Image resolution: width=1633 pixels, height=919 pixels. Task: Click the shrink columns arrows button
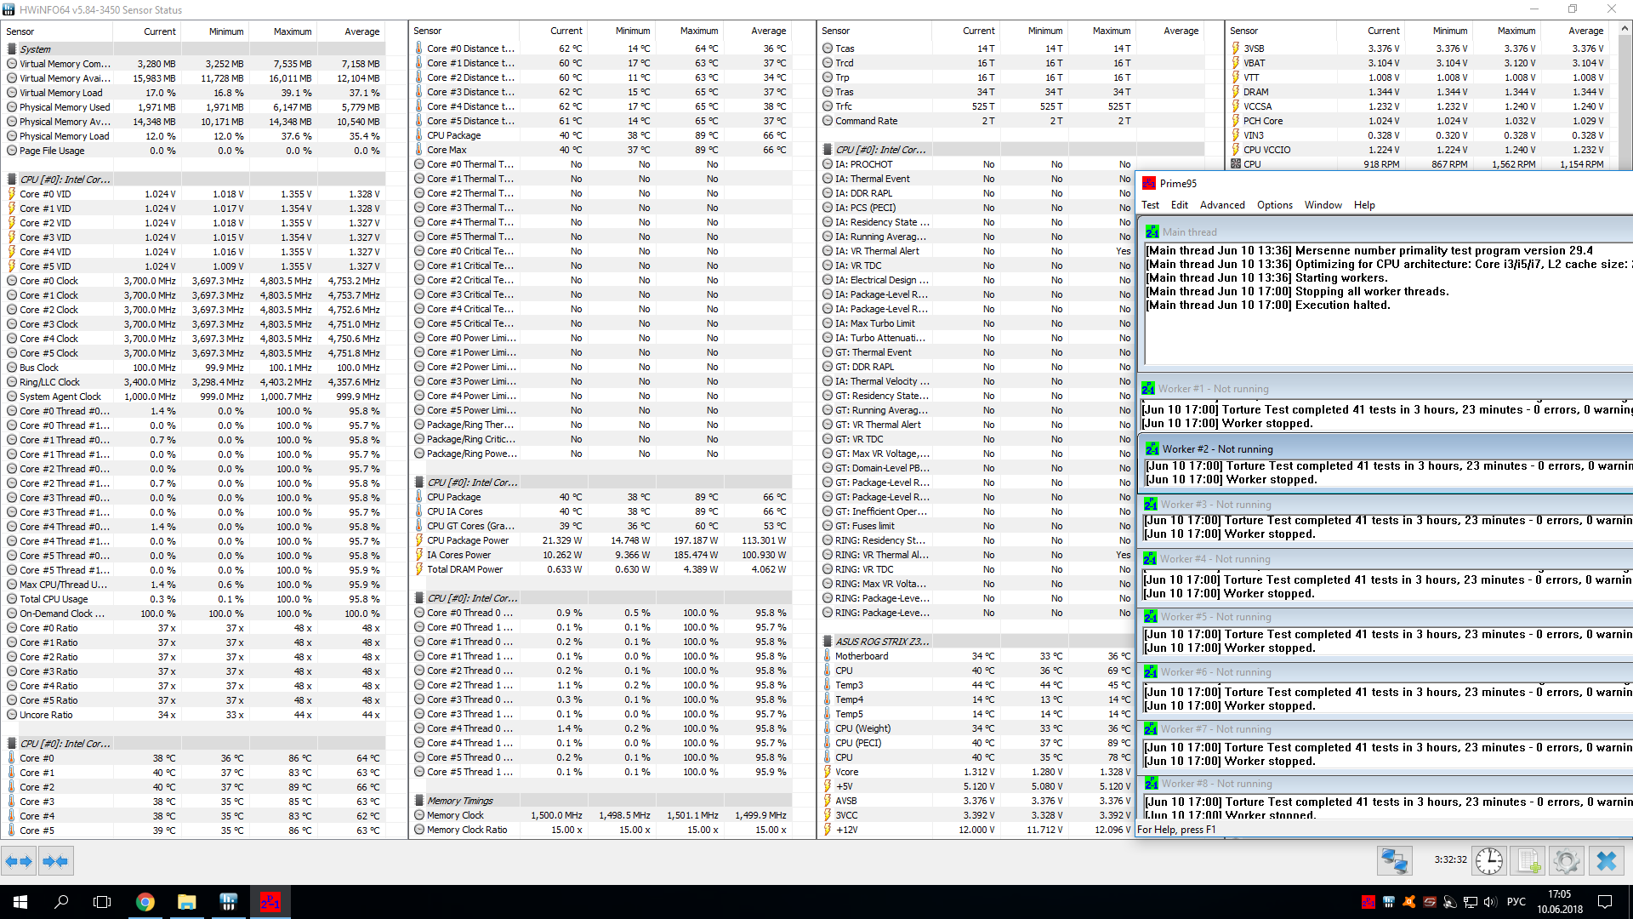coord(55,861)
